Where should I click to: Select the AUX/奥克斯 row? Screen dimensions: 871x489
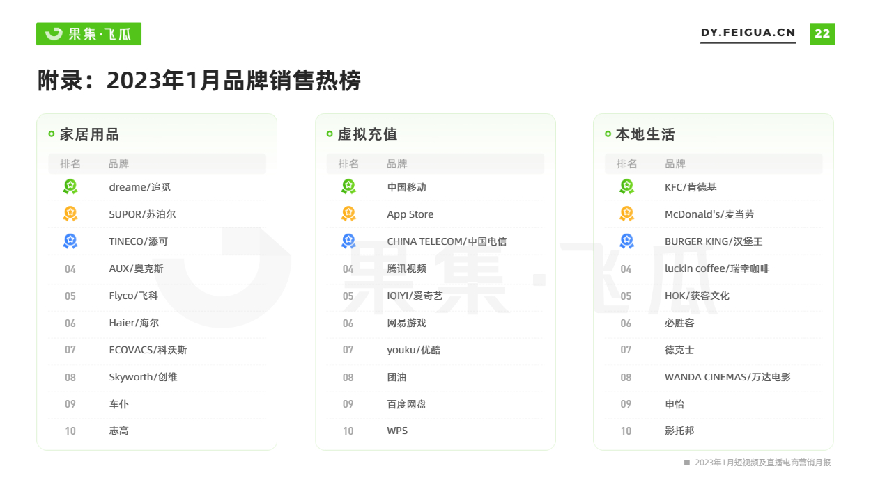pyautogui.click(x=157, y=268)
